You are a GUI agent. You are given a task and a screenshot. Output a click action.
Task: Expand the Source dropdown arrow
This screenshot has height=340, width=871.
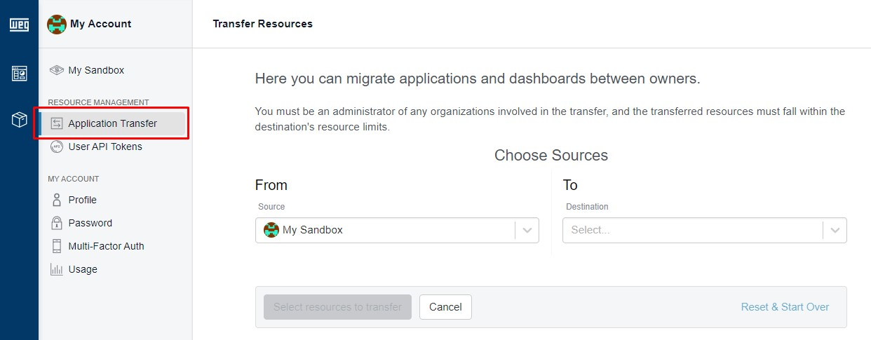coord(527,230)
